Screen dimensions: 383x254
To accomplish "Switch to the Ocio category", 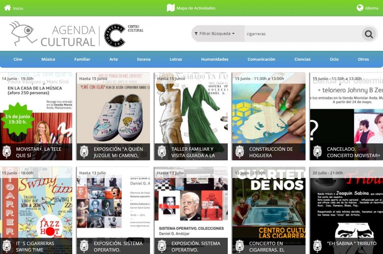I will click(x=334, y=59).
